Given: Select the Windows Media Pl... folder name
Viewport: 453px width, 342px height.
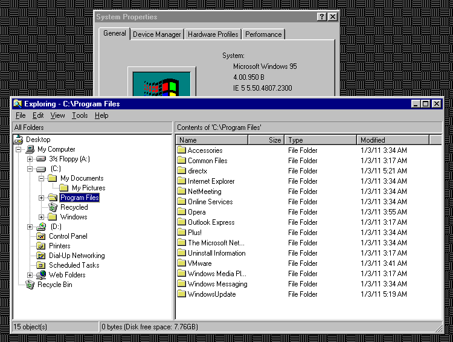Looking at the screenshot, I should [x=217, y=274].
